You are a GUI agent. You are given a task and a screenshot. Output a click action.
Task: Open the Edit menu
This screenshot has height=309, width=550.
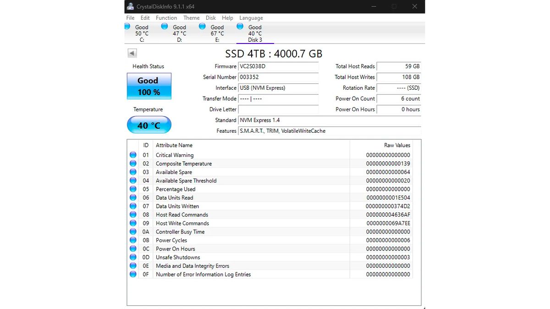point(145,18)
